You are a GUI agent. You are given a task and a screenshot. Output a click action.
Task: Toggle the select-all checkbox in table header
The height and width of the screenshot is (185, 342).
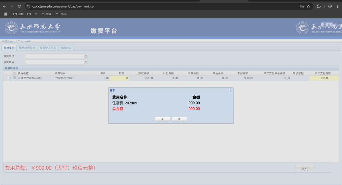pos(14,73)
